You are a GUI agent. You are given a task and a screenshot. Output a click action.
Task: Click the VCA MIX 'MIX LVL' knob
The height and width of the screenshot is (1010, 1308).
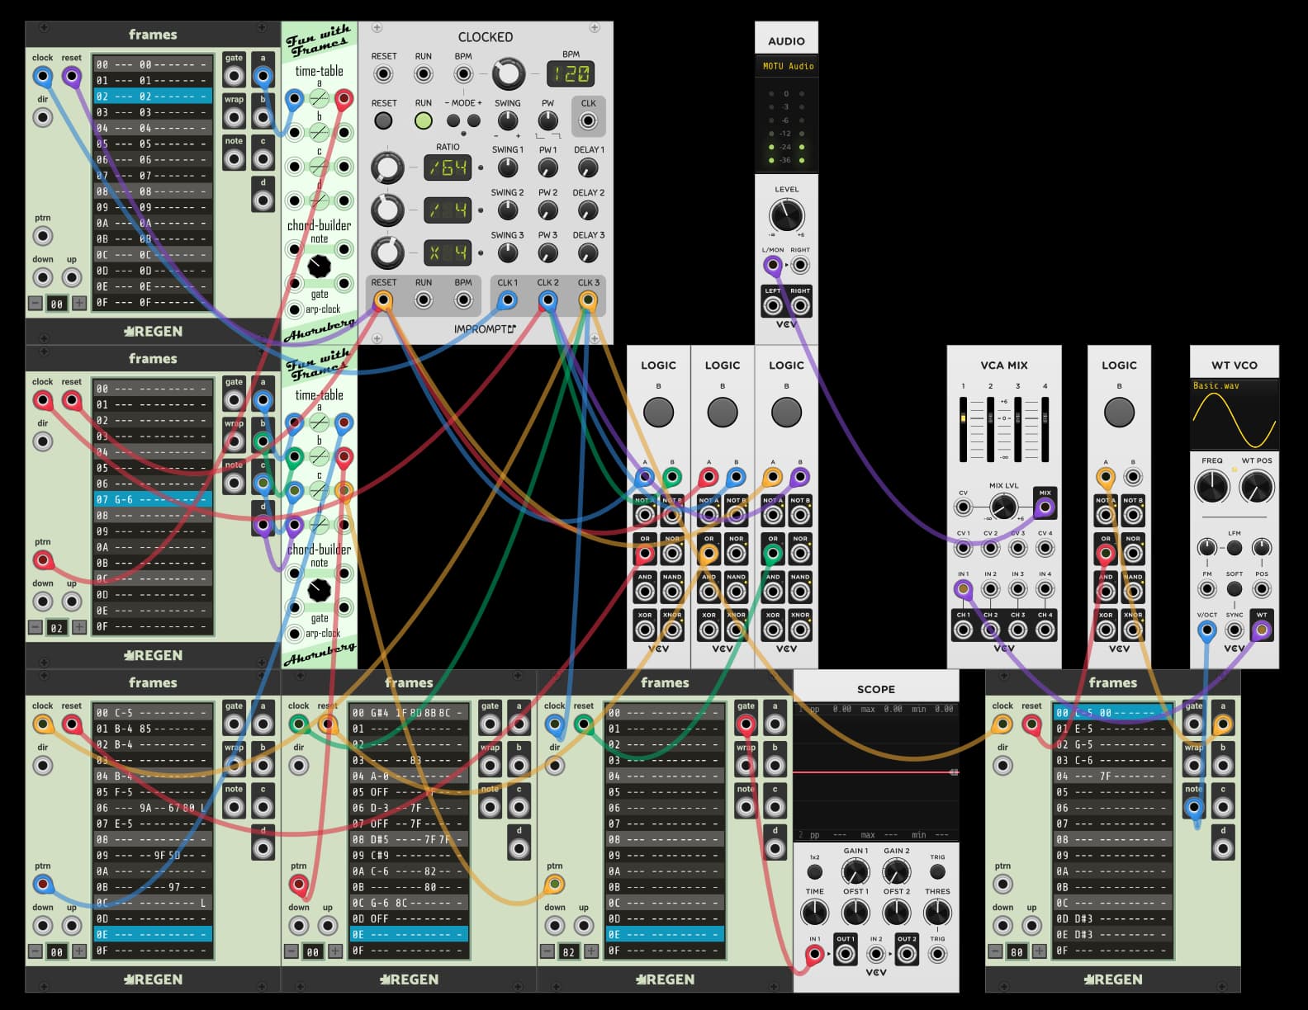(1003, 507)
